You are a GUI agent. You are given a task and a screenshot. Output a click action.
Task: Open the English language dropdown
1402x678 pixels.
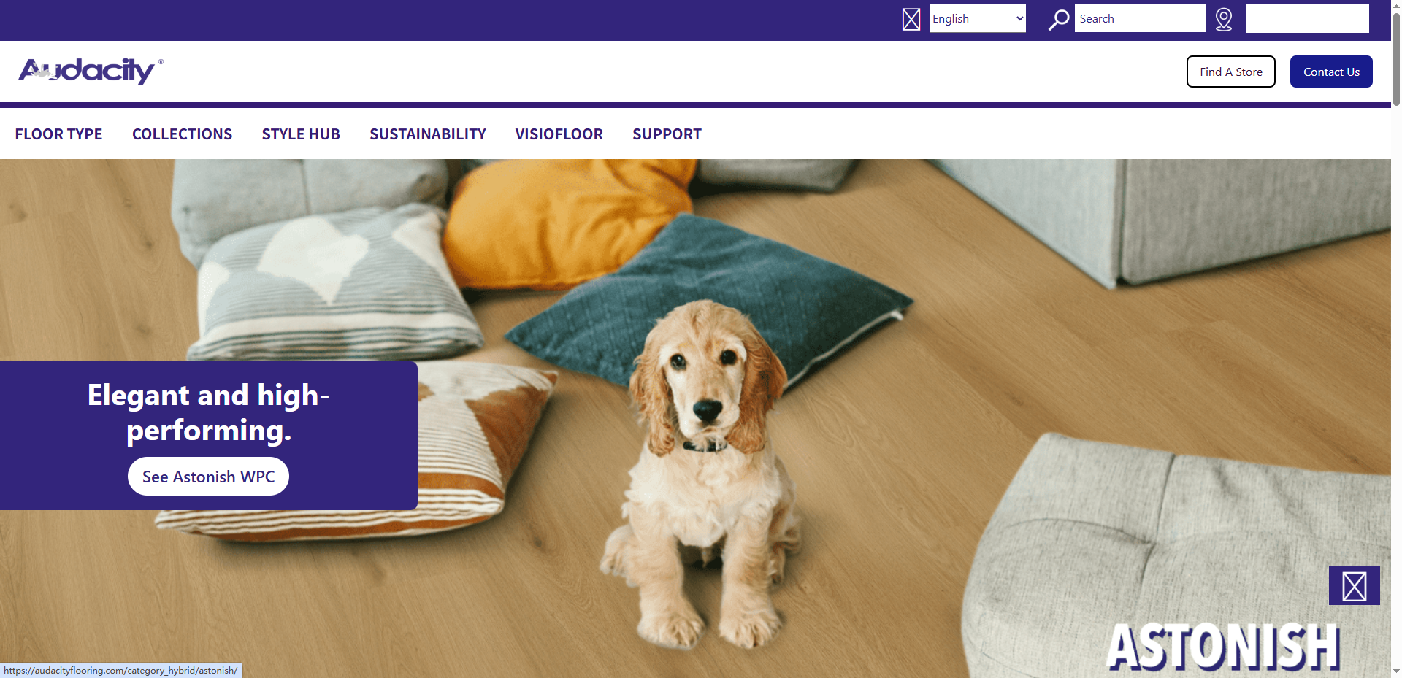pyautogui.click(x=978, y=18)
